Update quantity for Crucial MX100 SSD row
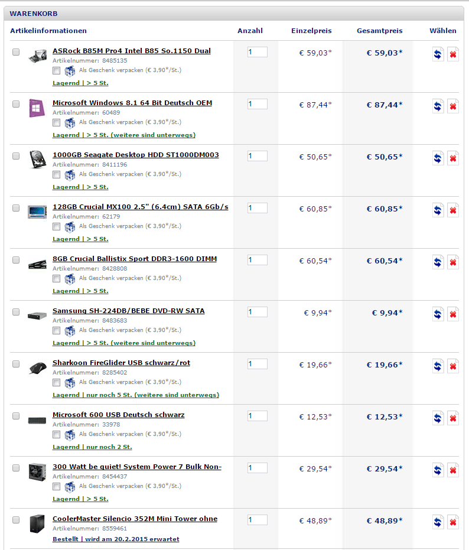The width and height of the screenshot is (469, 550). click(438, 210)
